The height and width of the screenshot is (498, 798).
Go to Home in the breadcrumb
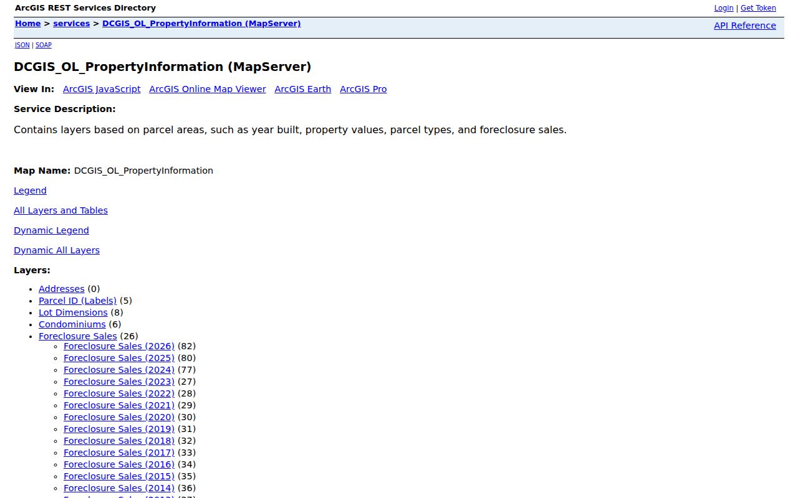coord(27,24)
